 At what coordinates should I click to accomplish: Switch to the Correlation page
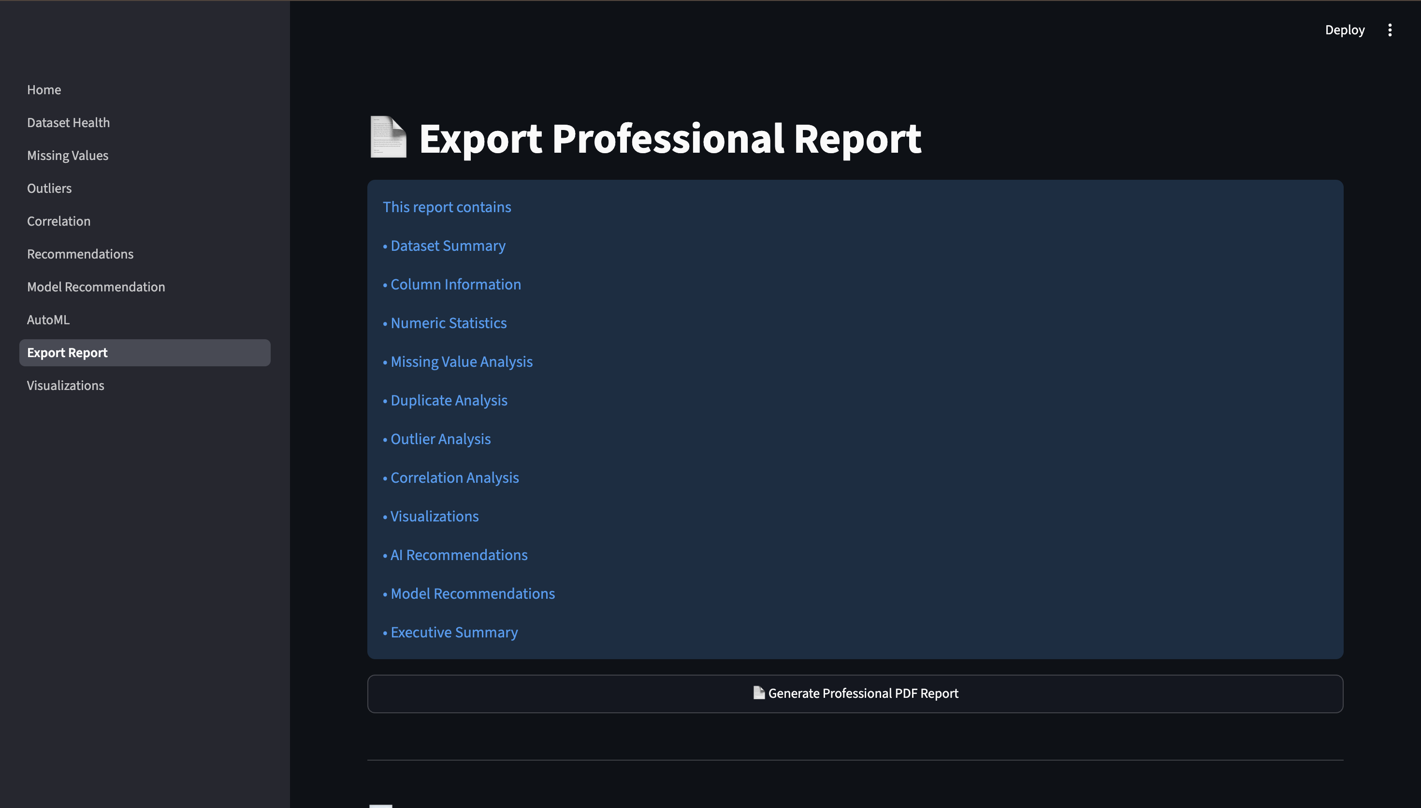(145, 221)
